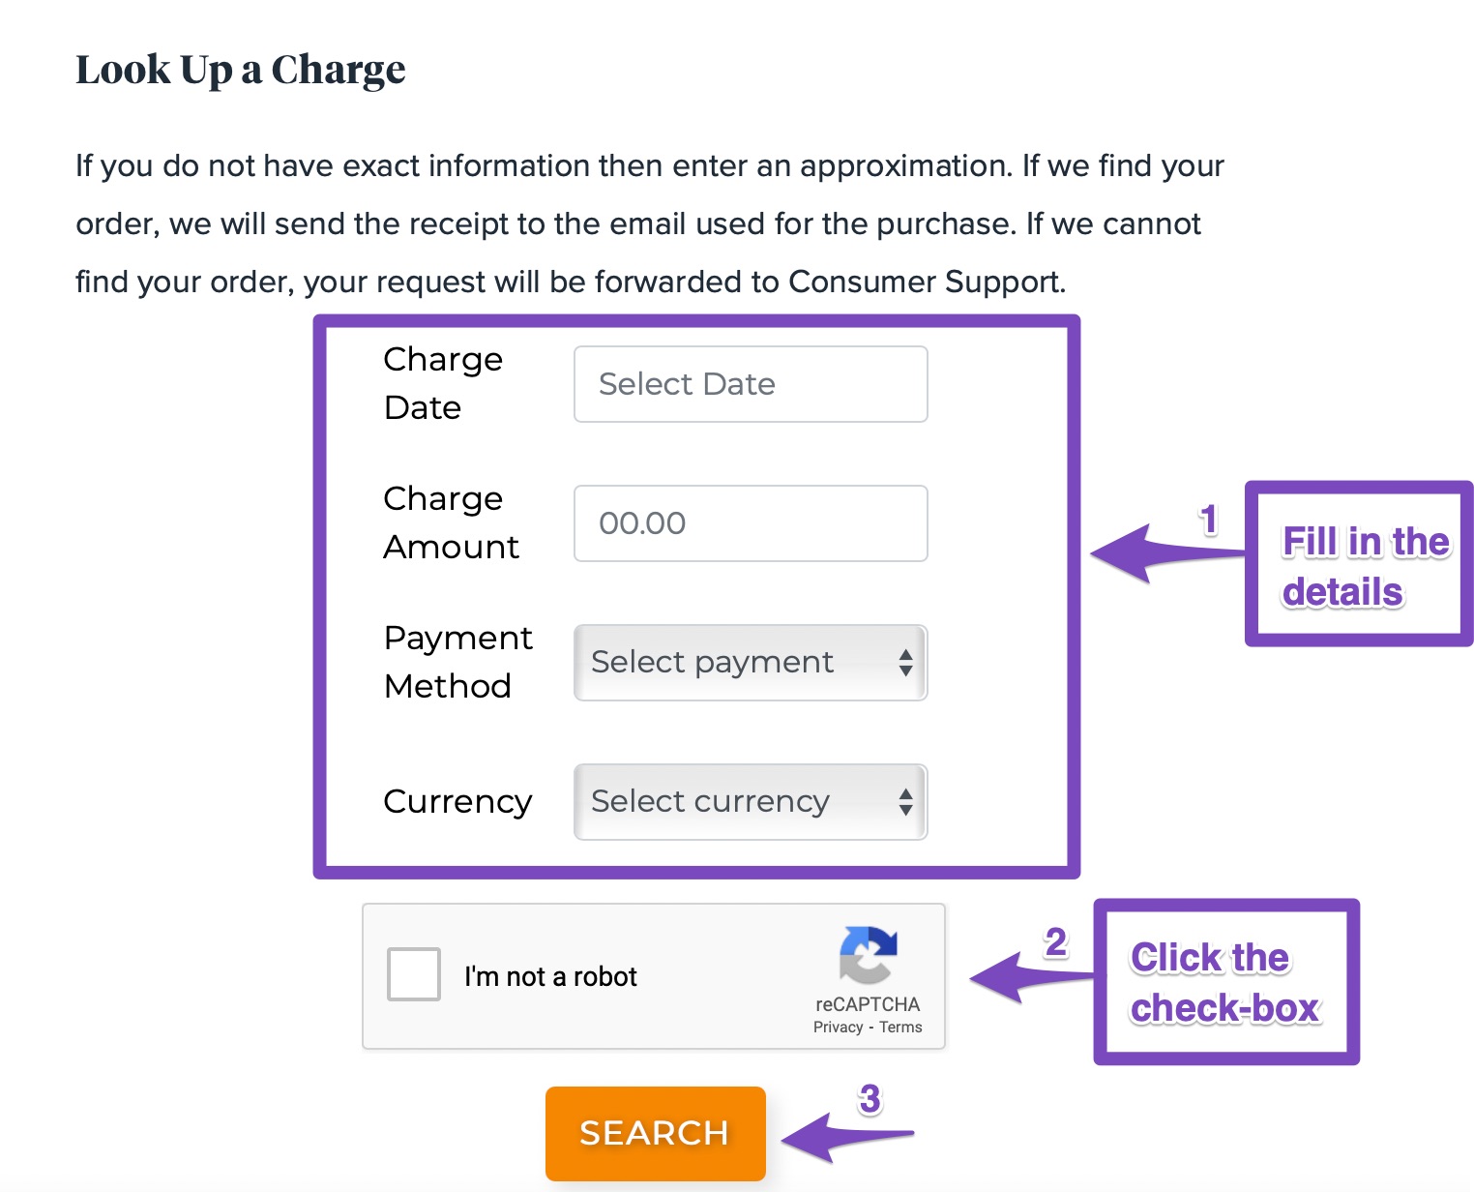
Task: Click the reCAPTCHA logo icon
Action: point(868,955)
